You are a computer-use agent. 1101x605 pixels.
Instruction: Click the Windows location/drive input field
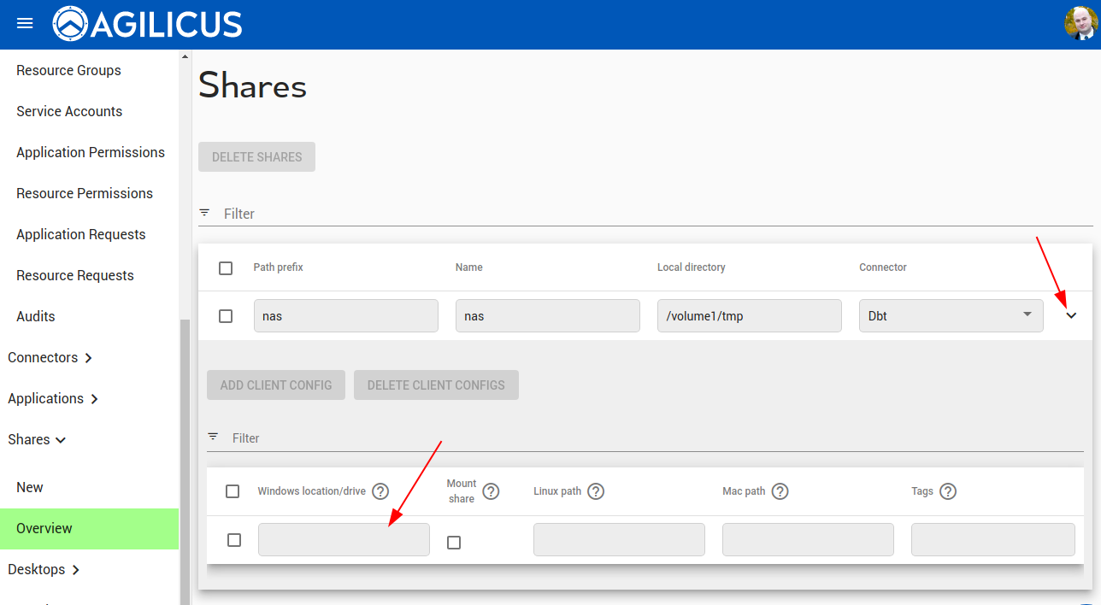point(344,540)
